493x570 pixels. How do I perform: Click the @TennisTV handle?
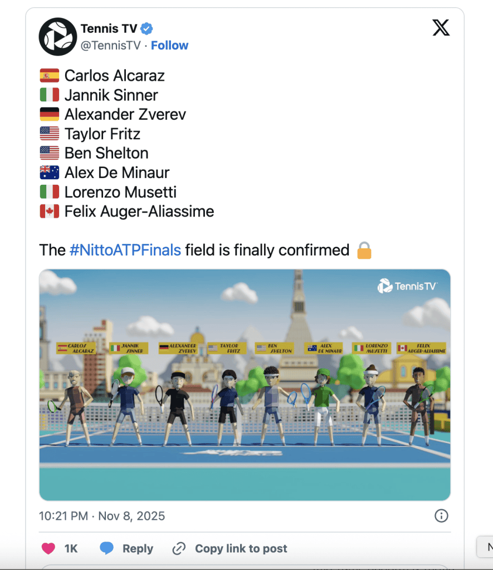pyautogui.click(x=111, y=46)
